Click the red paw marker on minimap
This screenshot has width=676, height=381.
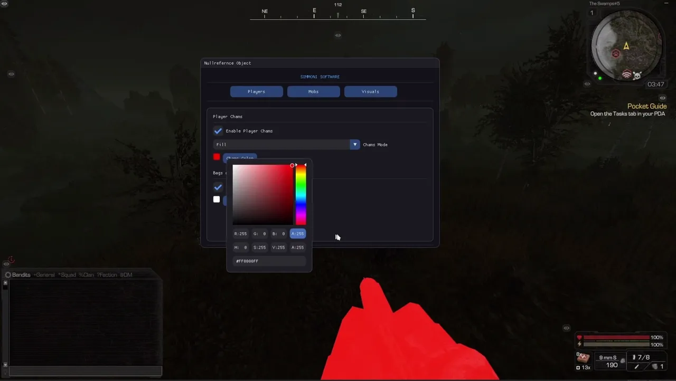[x=616, y=54]
